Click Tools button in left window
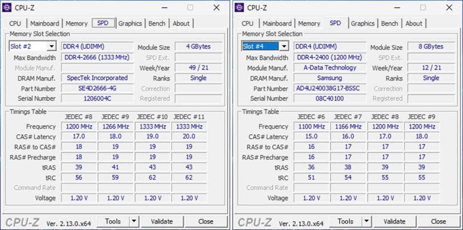Screen dimensions: 463x230 [x=113, y=221]
